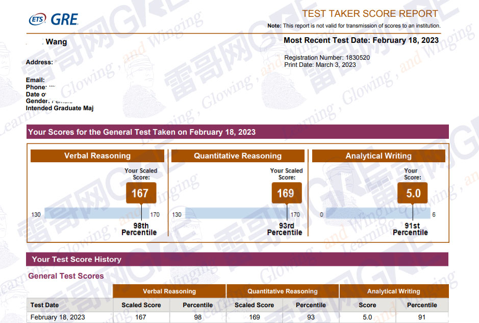Click the Analytical Writing score panel header
Image resolution: width=479 pixels, height=323 pixels.
[379, 156]
